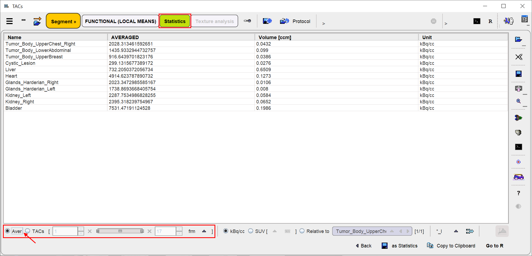Screen dimensions: 532x256
Task: Click the minimize dash icon beside hamburger menu
Action: (24, 20)
